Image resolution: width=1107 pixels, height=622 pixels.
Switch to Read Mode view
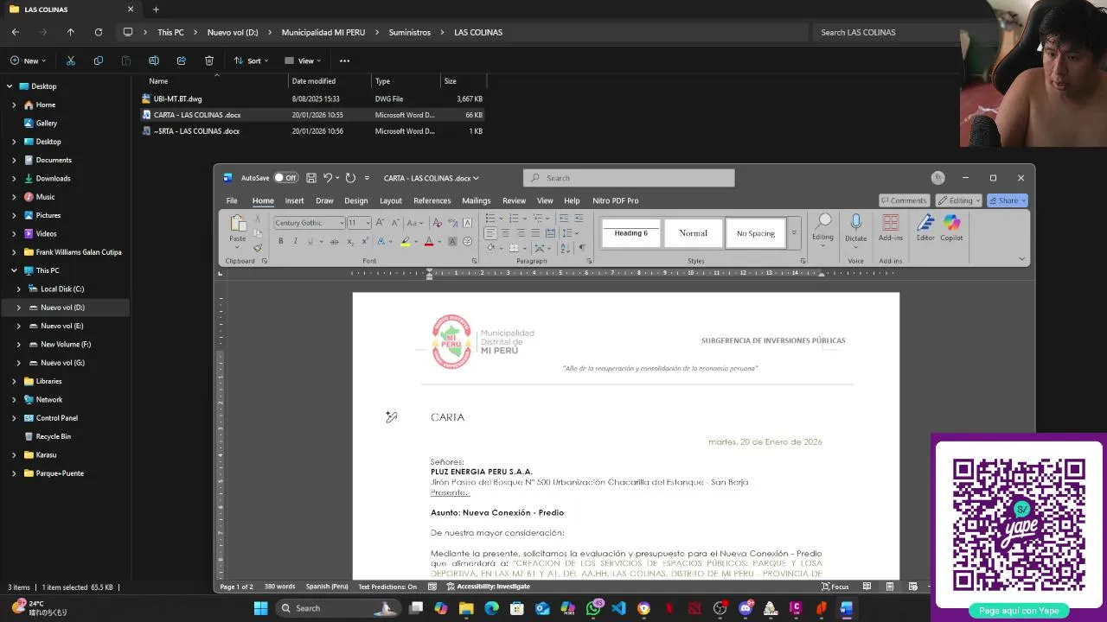pos(867,587)
